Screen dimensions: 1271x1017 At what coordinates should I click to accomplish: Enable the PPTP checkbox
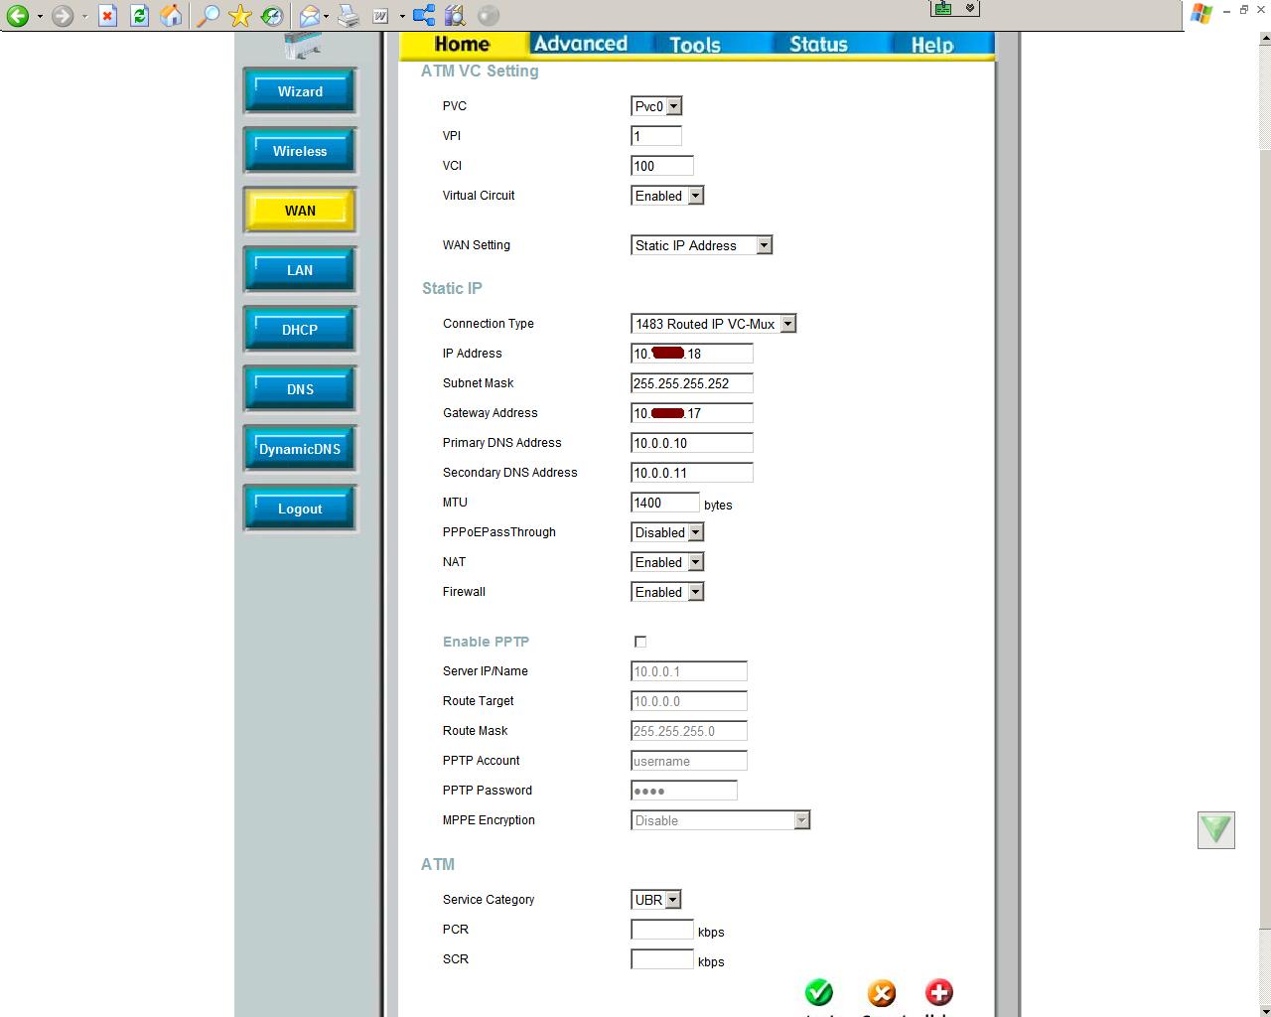tap(640, 642)
